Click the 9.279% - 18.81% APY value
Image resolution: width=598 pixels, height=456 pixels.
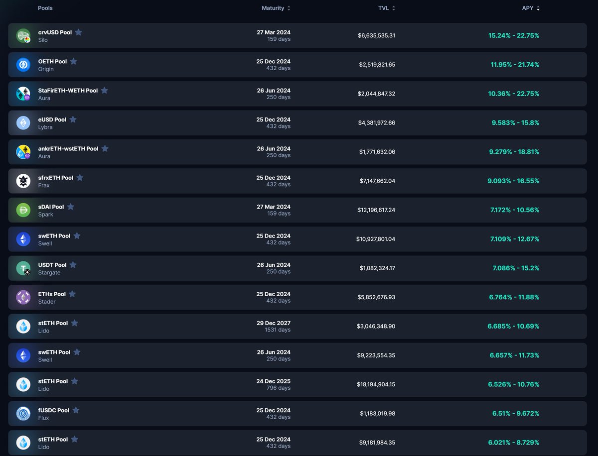coord(515,152)
